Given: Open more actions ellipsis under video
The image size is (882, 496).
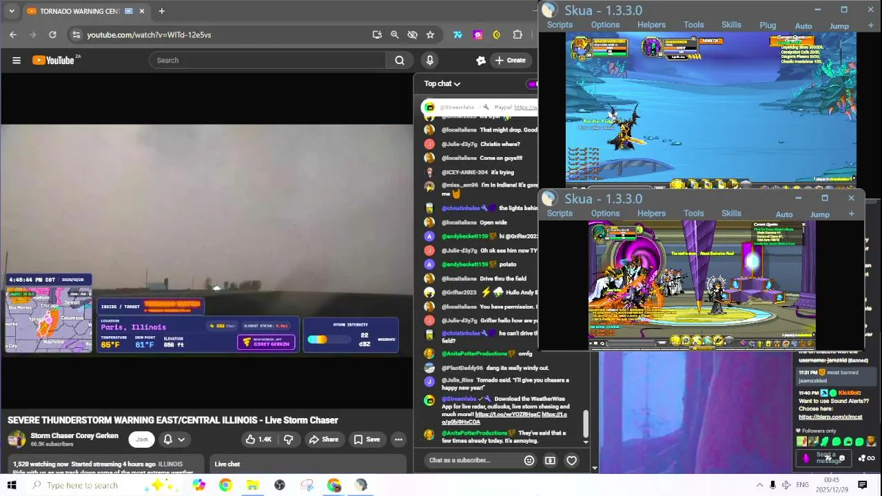Looking at the screenshot, I should click(398, 440).
